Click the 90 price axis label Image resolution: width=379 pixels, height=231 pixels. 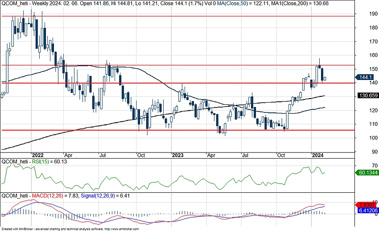point(375,152)
